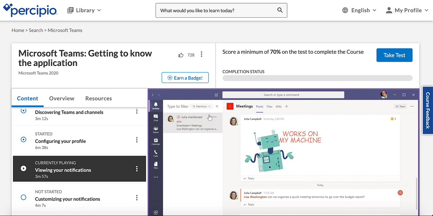Viewport: 433px width, 216px height.
Task: Click the completion status progress bar
Action: pyautogui.click(x=317, y=78)
